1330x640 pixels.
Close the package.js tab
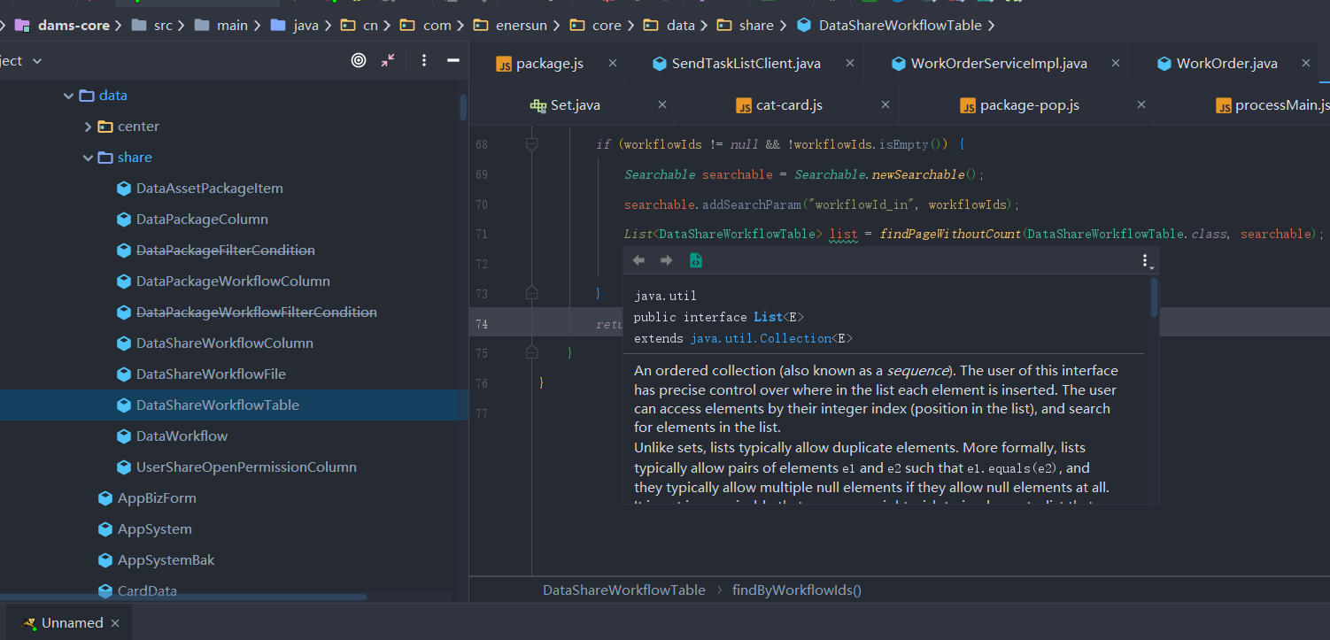[613, 63]
